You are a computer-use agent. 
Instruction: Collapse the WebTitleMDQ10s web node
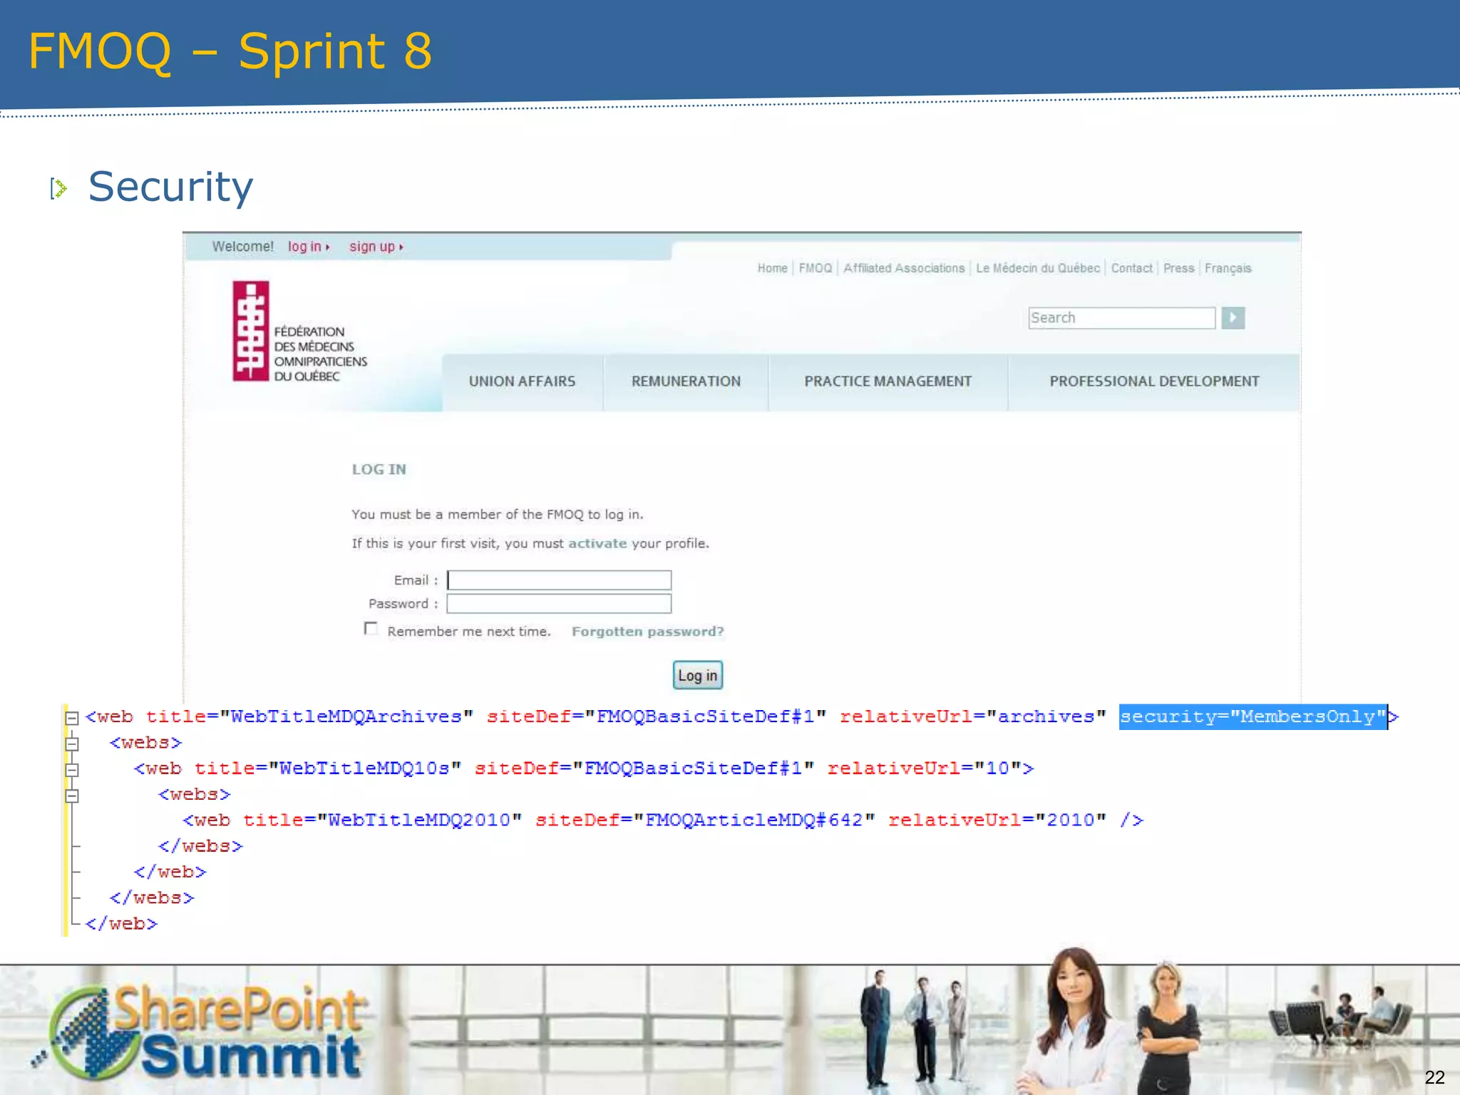click(x=72, y=770)
